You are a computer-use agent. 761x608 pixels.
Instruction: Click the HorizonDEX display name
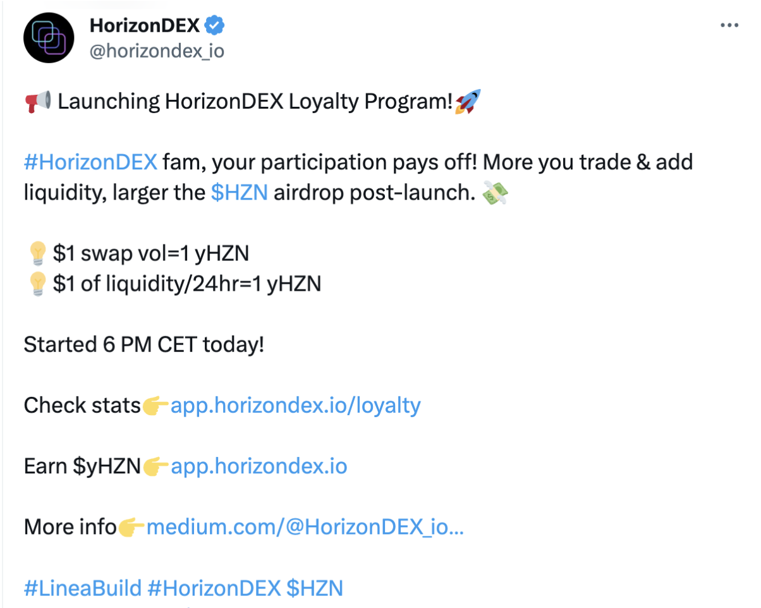[x=145, y=26]
